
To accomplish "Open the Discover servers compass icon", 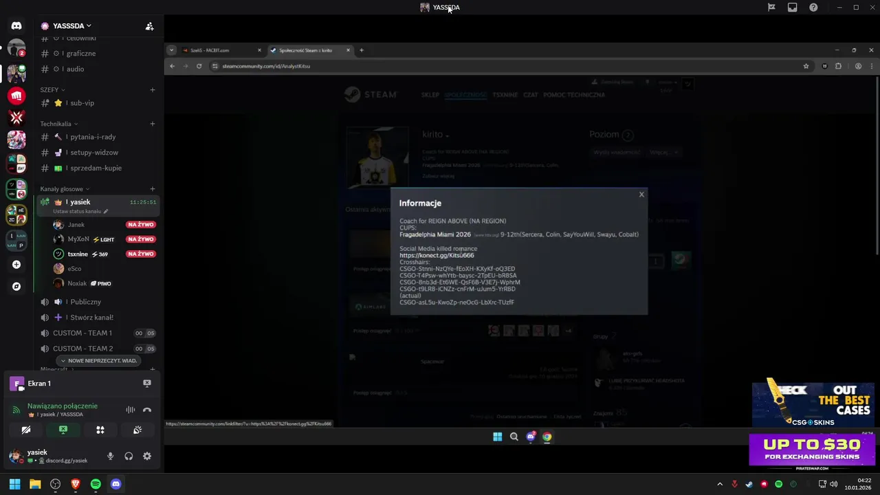I will [16, 287].
